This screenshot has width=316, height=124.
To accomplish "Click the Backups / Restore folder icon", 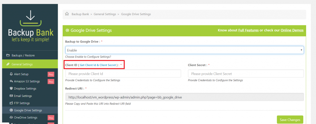I will (x=8, y=55).
